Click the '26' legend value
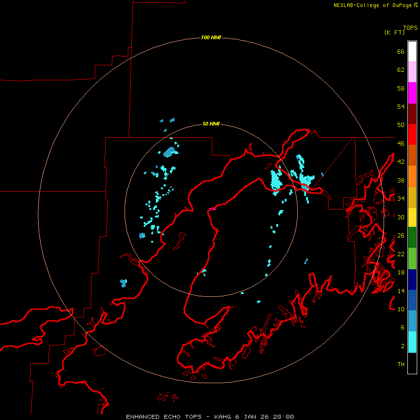 (x=401, y=236)
